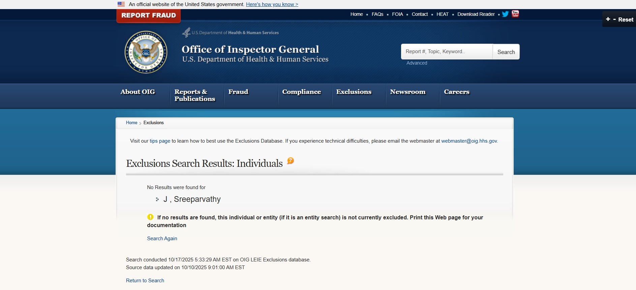The width and height of the screenshot is (636, 290).
Task: Click the 'Source data updated on 10/10/2025' line
Action: point(185,267)
